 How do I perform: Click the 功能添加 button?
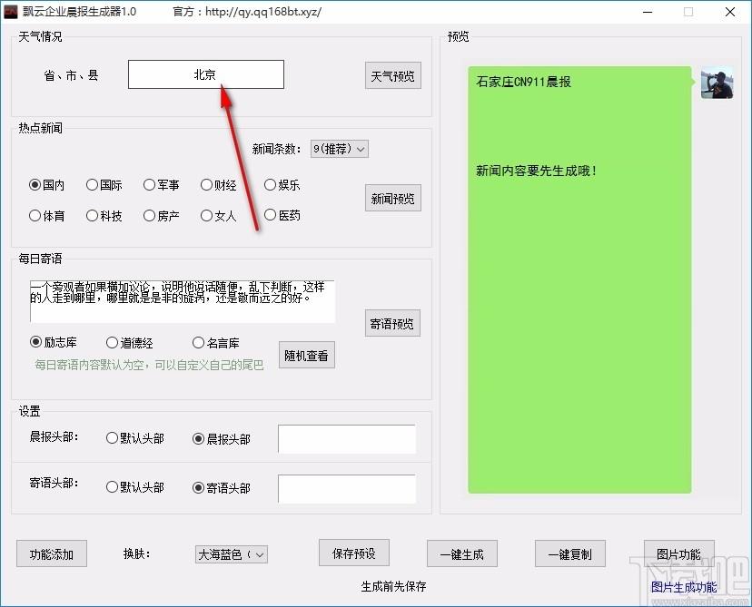click(52, 553)
